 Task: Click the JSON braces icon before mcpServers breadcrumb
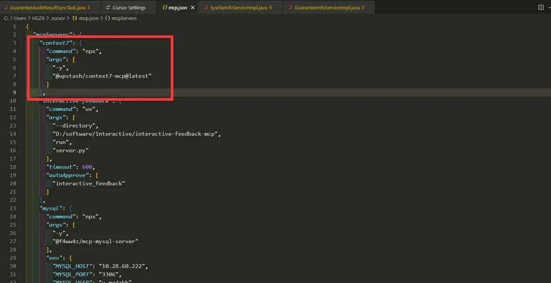click(106, 18)
